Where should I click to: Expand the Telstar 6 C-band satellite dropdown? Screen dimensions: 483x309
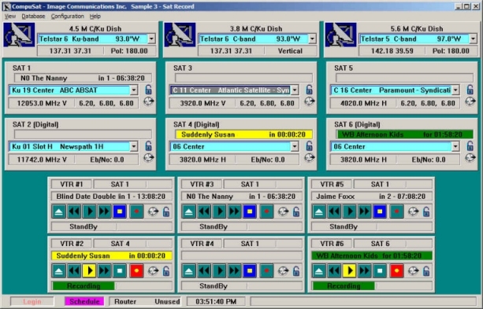[x=312, y=39]
